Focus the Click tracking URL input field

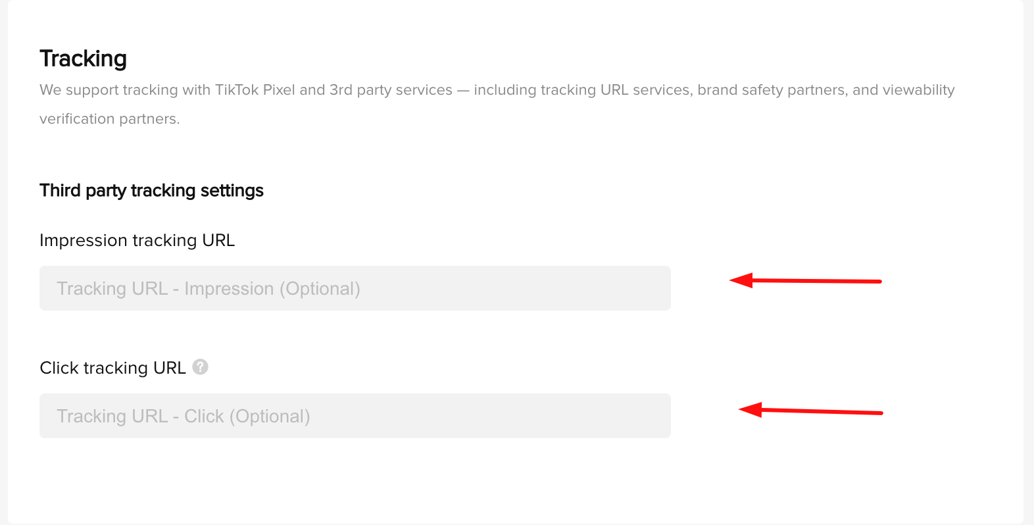(x=355, y=416)
